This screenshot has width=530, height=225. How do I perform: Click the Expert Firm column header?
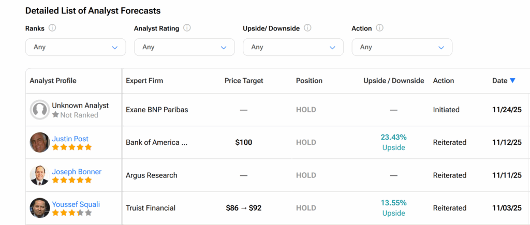click(144, 81)
